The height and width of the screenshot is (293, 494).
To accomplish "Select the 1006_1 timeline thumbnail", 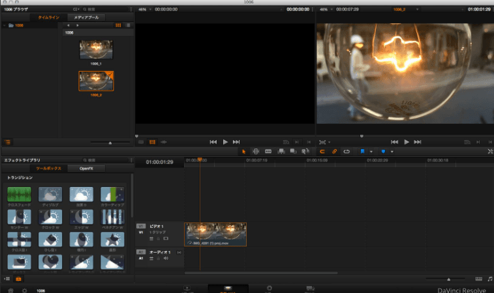I will tap(96, 49).
